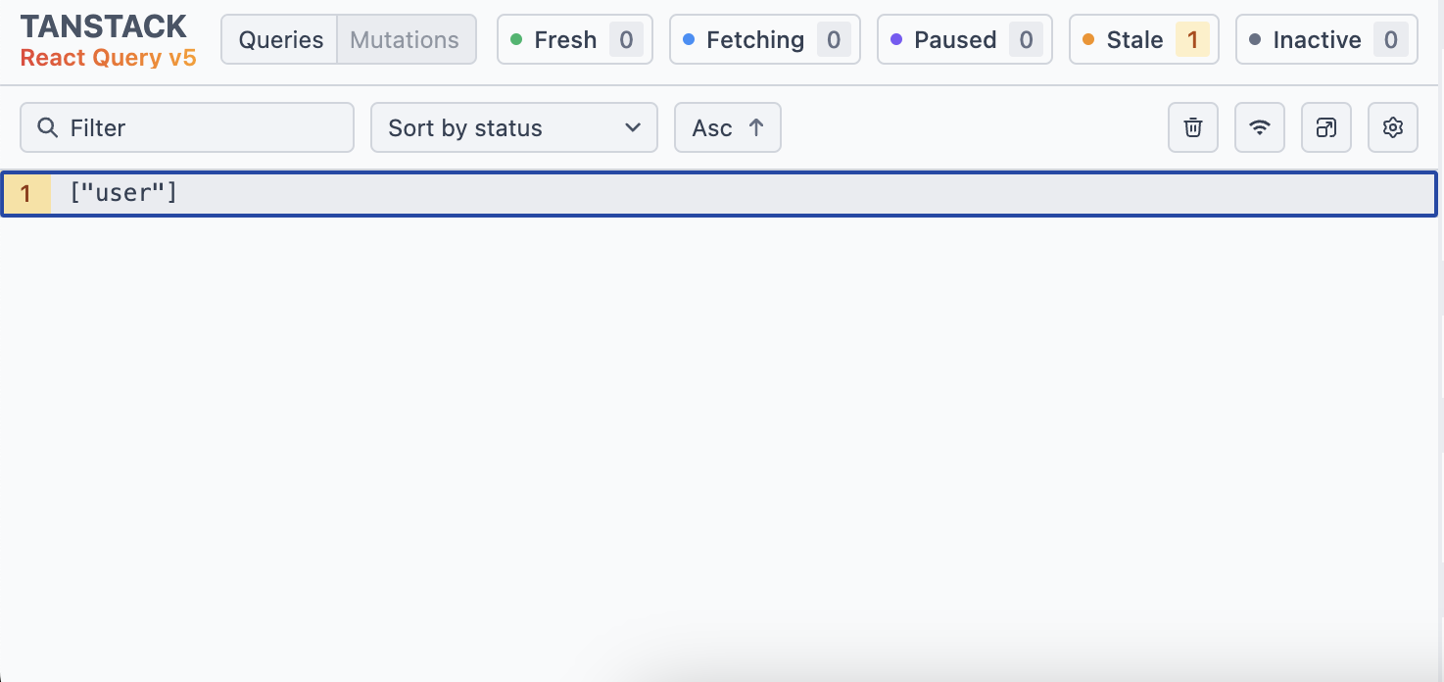Click the TanStack React Query v5 logo

108,40
